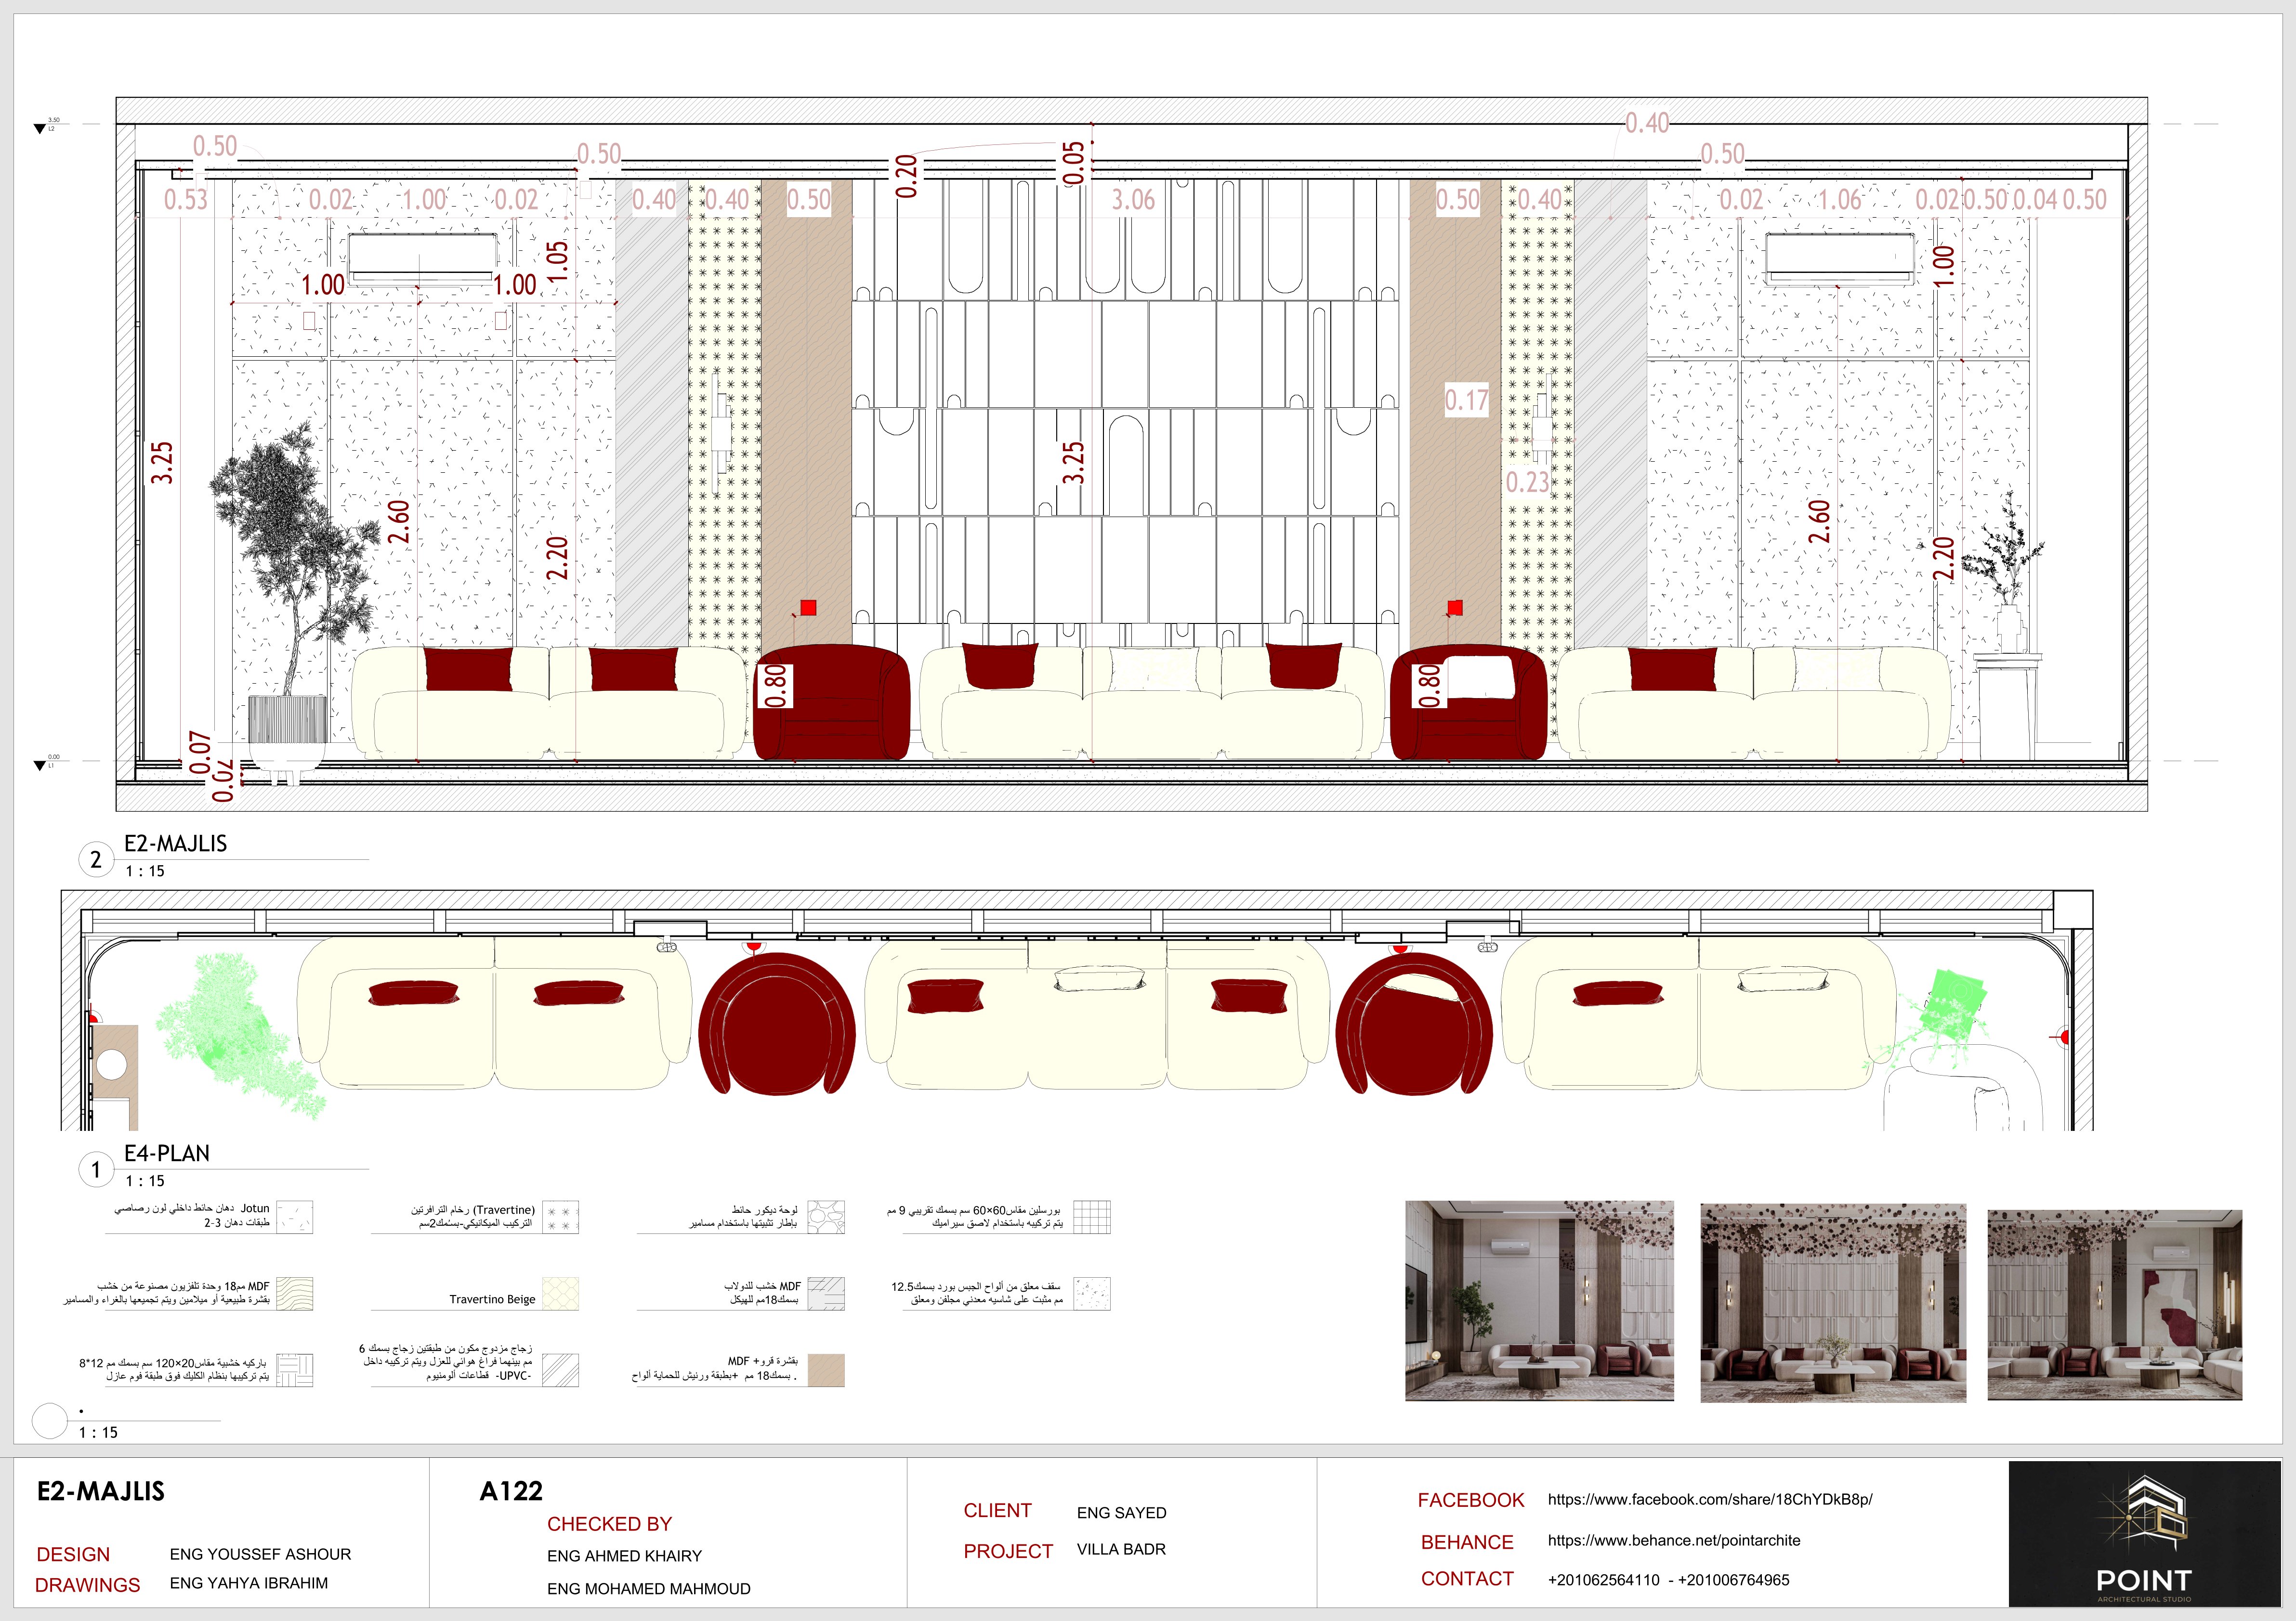
Task: Click the view number 1 circle for E4-PLAN
Action: (96, 1169)
